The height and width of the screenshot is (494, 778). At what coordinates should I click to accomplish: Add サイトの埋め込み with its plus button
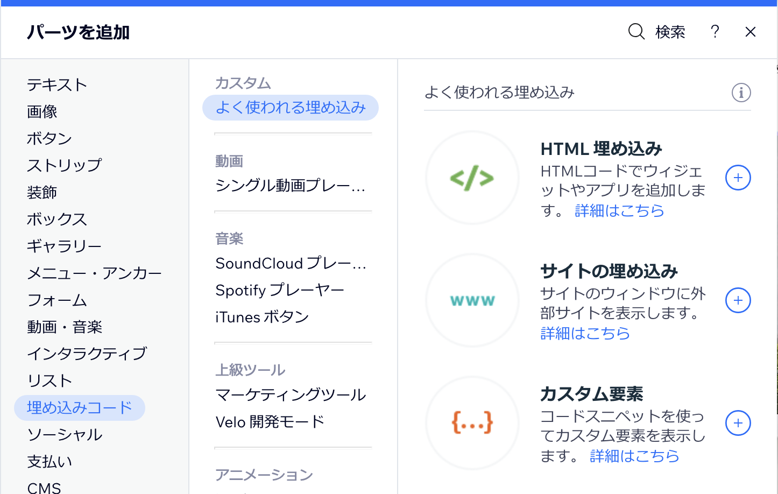(738, 300)
